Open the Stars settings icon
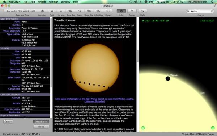The width and height of the screenshot is (217, 136). 80,11
